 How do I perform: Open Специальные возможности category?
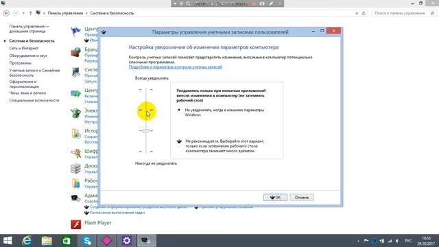[34, 100]
